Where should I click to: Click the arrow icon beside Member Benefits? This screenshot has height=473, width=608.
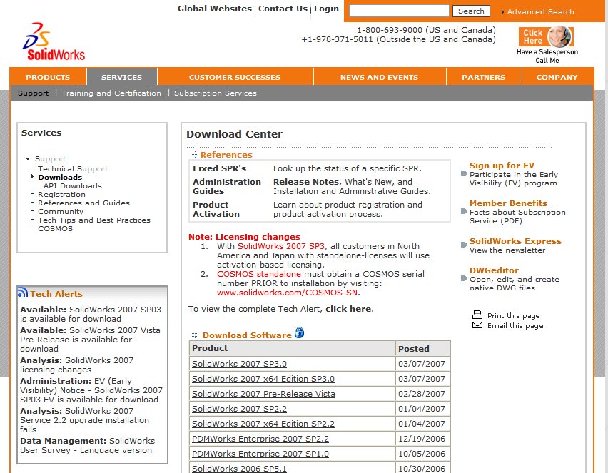pyautogui.click(x=464, y=211)
